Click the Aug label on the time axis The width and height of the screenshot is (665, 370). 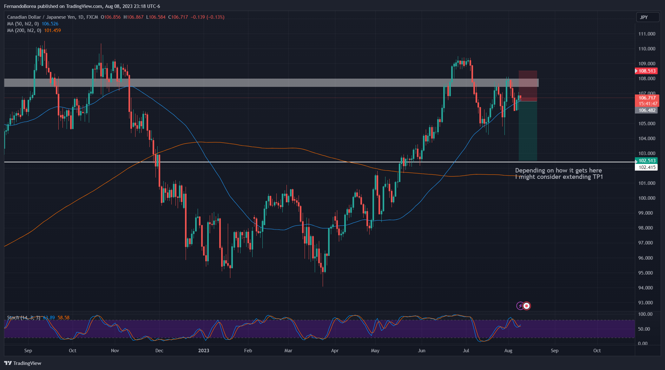tap(508, 351)
